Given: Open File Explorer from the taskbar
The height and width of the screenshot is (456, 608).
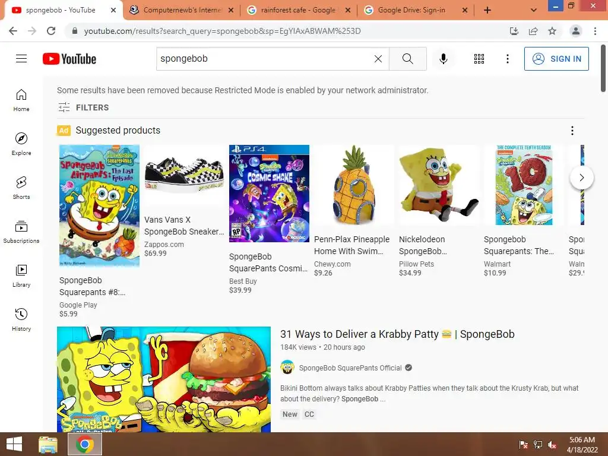Looking at the screenshot, I should [x=47, y=444].
